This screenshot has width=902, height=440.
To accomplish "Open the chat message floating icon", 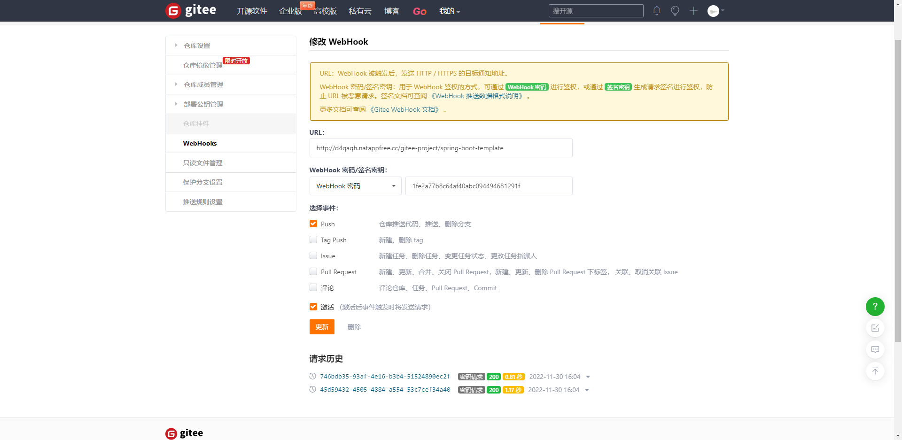I will 875,349.
